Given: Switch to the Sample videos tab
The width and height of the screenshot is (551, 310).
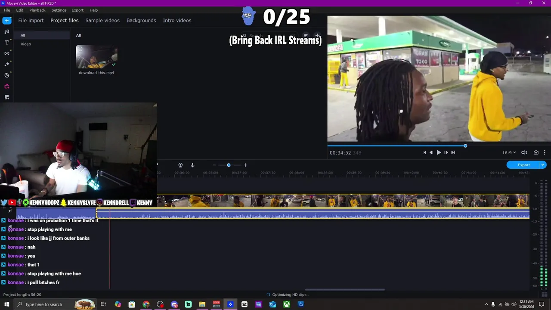Looking at the screenshot, I should (102, 20).
